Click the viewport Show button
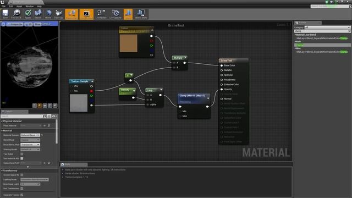This screenshot has width=352, height=198. point(37,24)
